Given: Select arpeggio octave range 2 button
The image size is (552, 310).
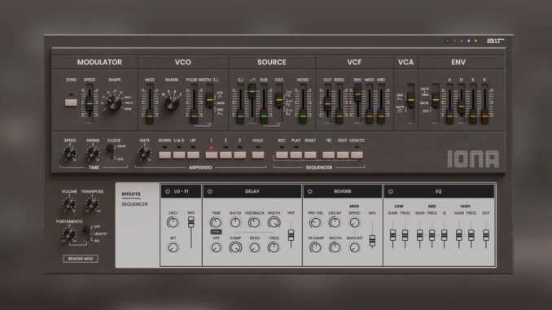Looking at the screenshot, I should point(226,155).
